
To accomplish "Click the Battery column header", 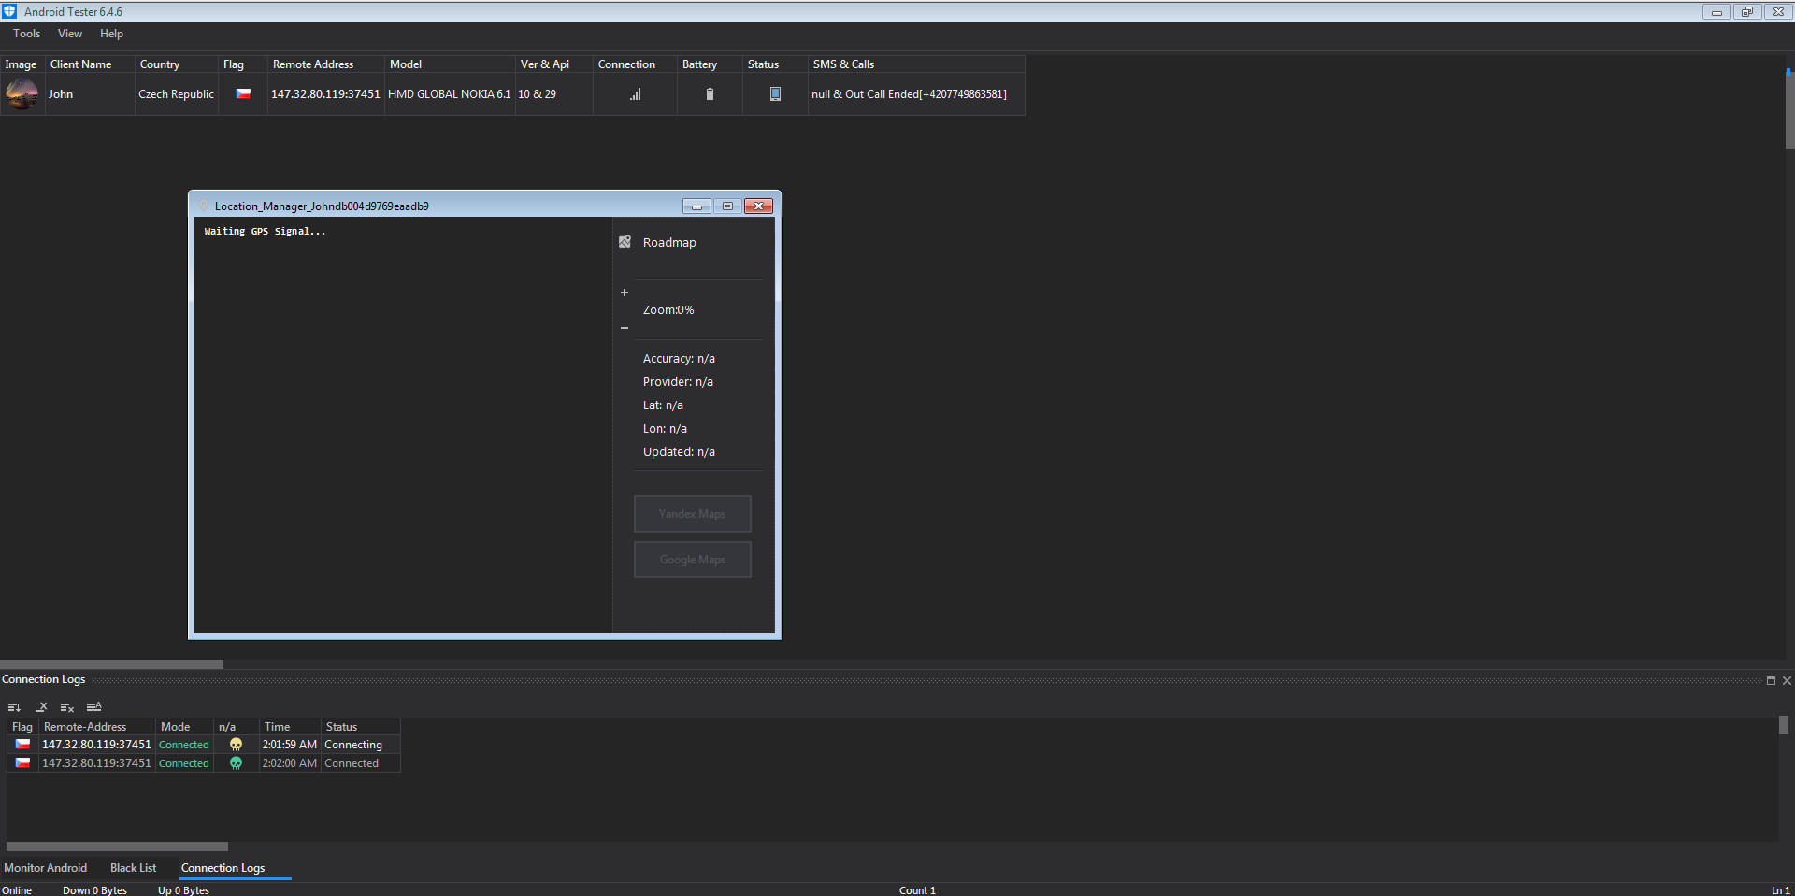I will [x=699, y=64].
